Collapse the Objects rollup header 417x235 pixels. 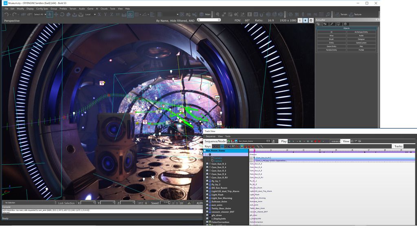346,28
